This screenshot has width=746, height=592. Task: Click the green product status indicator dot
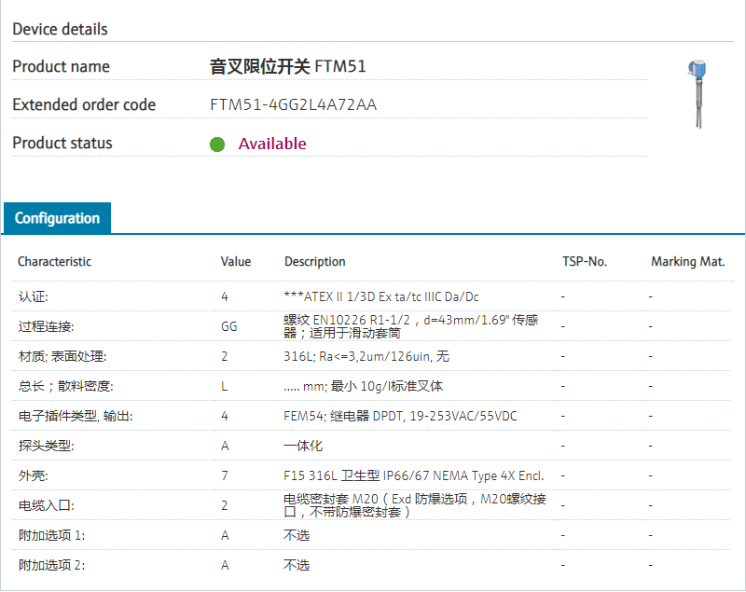[x=217, y=145]
